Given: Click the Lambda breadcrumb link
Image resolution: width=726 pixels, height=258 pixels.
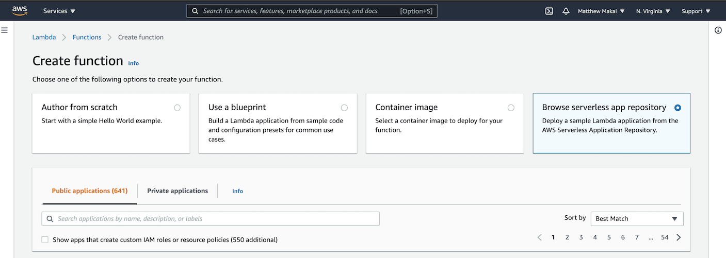Looking at the screenshot, I should (44, 37).
